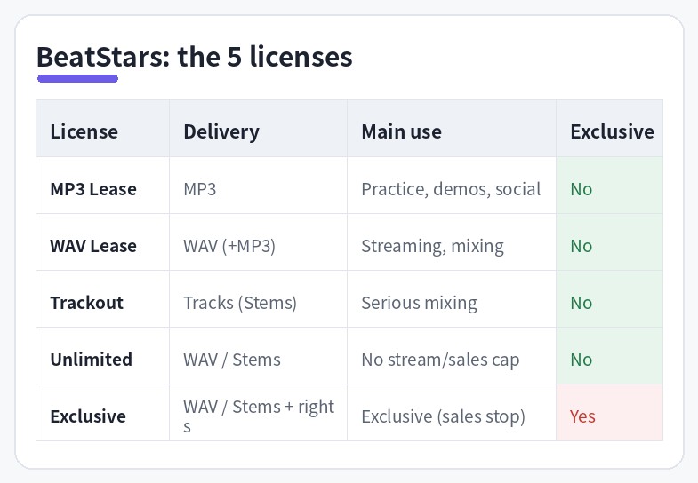Click 'Serious mixing' main use

coord(420,303)
